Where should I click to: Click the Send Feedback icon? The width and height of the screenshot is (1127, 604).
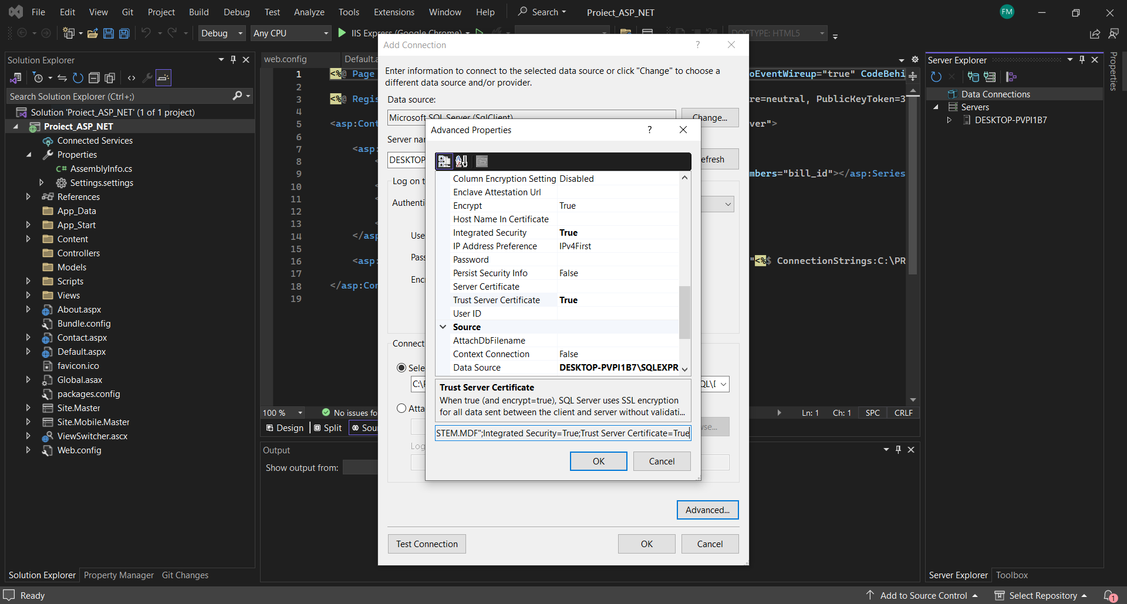[x=1113, y=34]
